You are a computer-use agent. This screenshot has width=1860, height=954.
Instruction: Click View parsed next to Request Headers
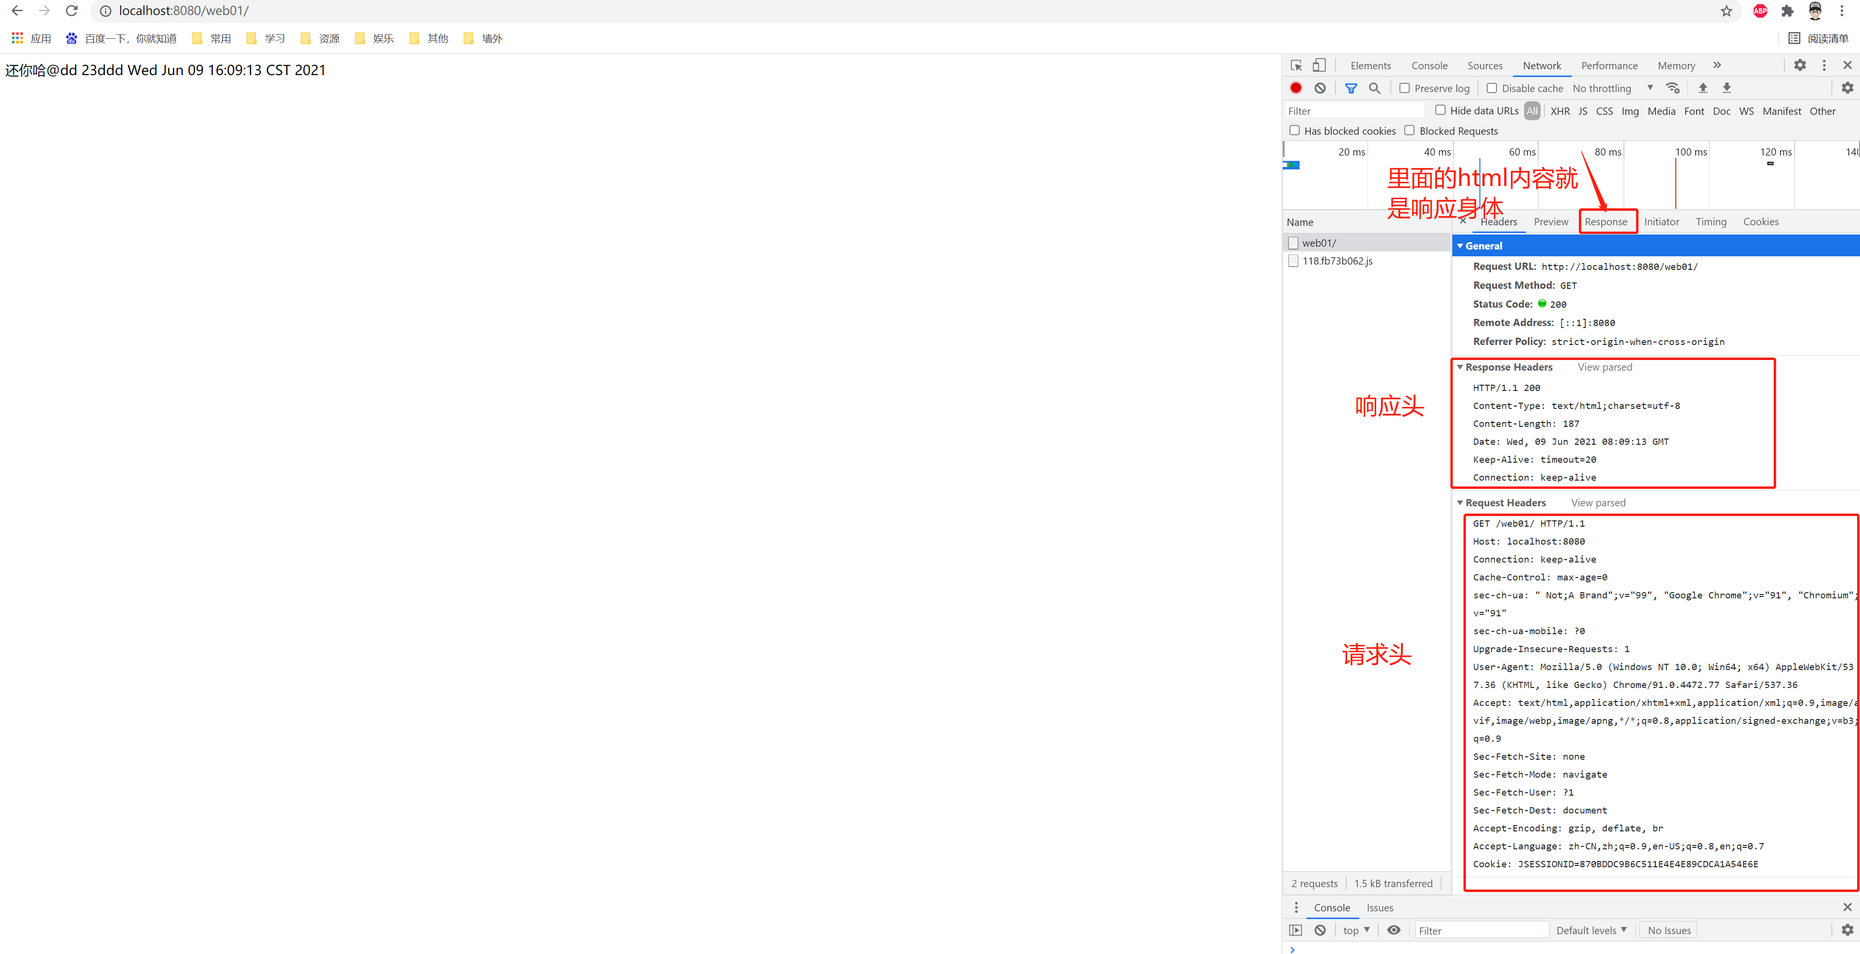pos(1598,503)
